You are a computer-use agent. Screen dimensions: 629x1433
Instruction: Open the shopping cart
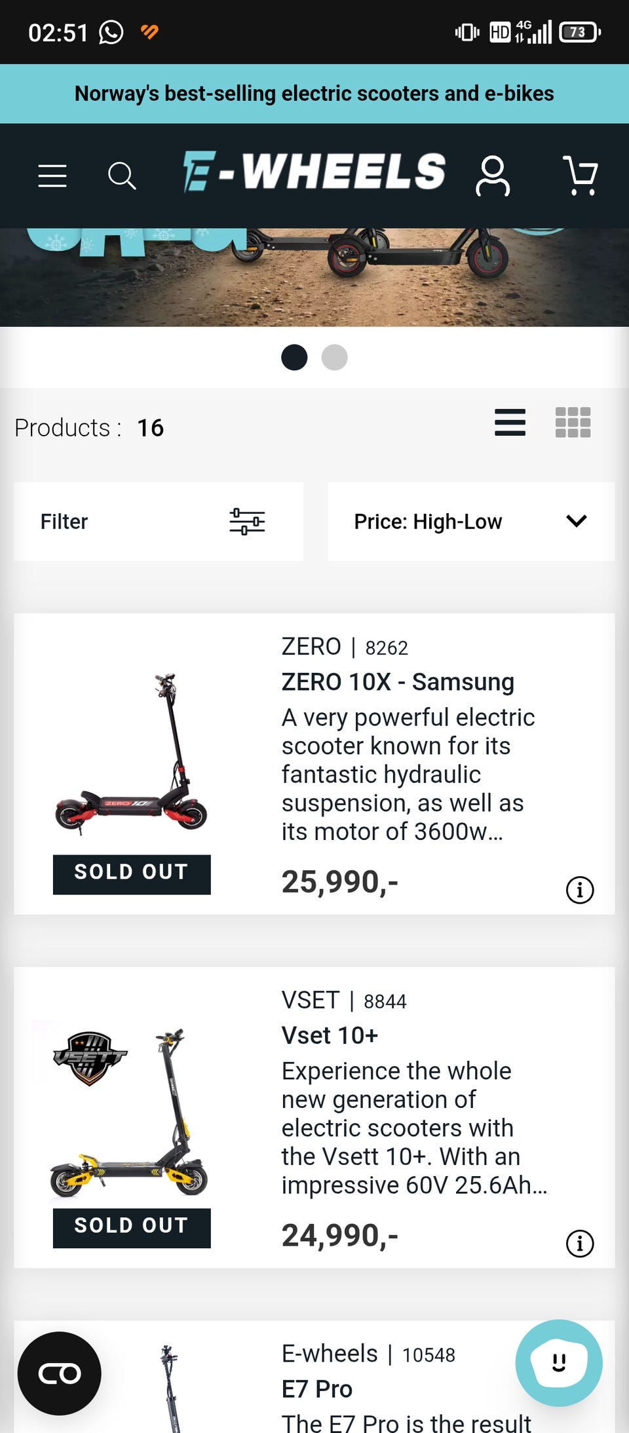580,176
